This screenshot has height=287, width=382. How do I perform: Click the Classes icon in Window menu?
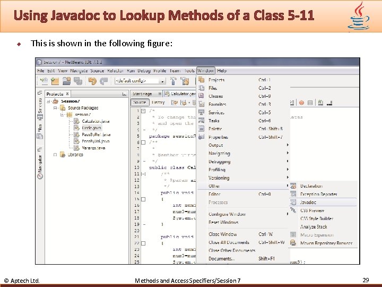point(201,96)
